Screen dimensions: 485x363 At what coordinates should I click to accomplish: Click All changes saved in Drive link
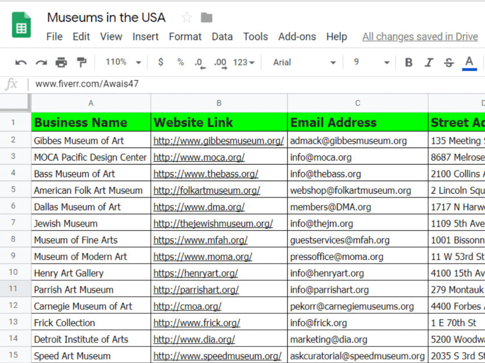[420, 37]
